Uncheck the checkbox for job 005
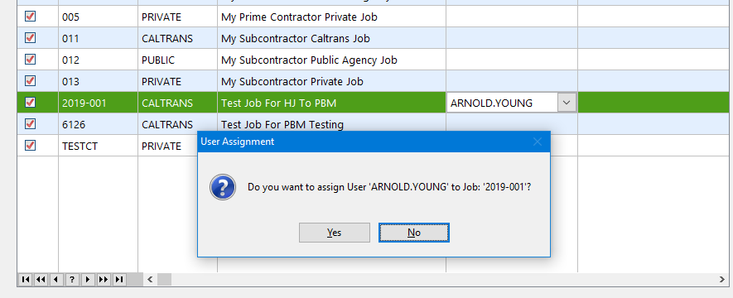 click(30, 17)
